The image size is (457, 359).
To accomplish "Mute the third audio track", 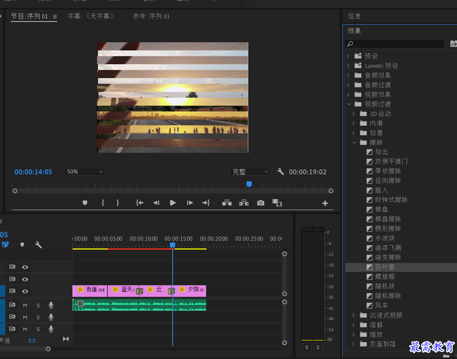I will pos(25,329).
